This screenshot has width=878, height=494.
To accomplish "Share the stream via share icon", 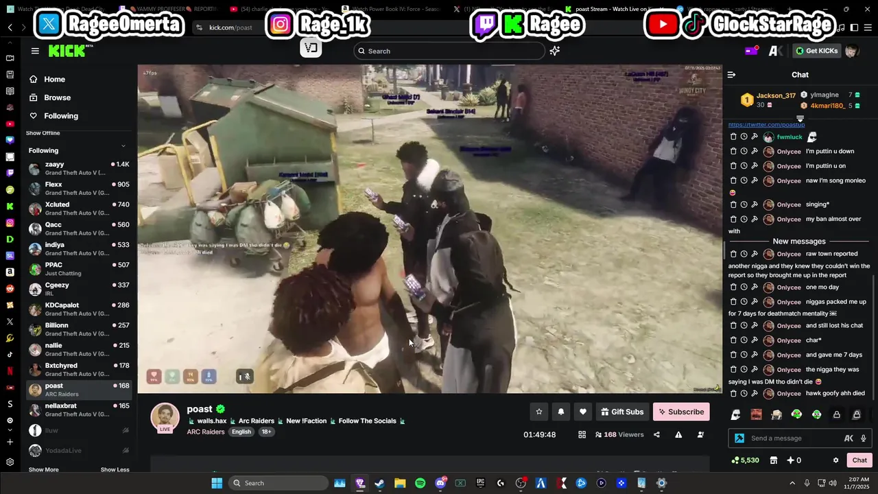I will click(x=656, y=434).
